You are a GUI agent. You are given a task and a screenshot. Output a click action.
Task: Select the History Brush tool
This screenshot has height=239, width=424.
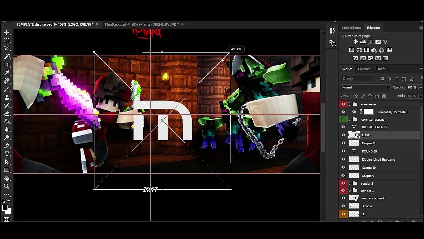pyautogui.click(x=7, y=106)
